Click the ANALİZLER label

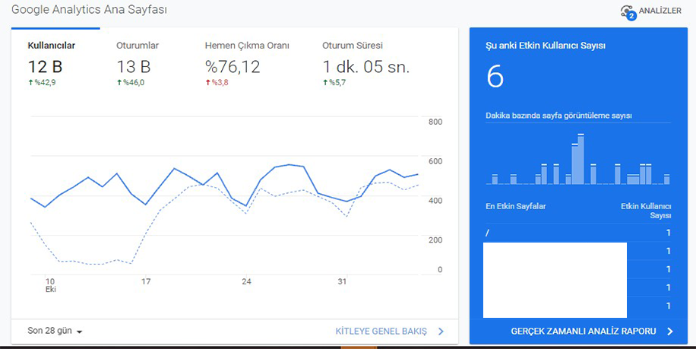660,11
